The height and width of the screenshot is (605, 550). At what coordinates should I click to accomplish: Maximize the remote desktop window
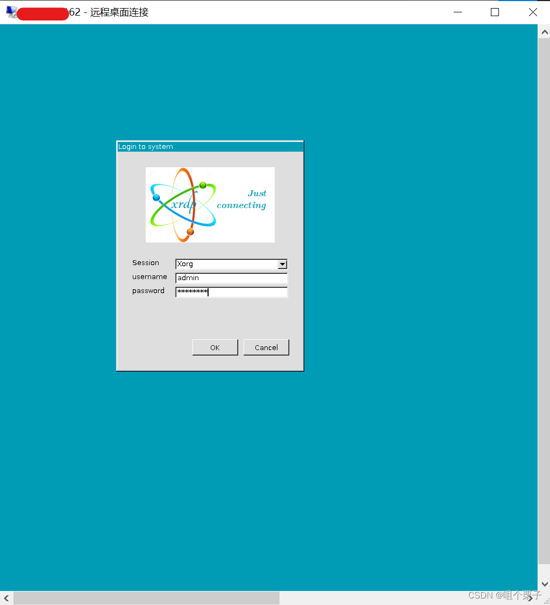[x=495, y=12]
